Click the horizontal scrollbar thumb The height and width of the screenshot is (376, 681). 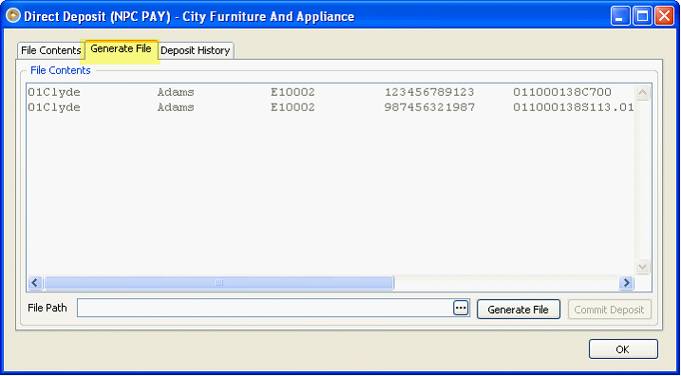tap(218, 283)
